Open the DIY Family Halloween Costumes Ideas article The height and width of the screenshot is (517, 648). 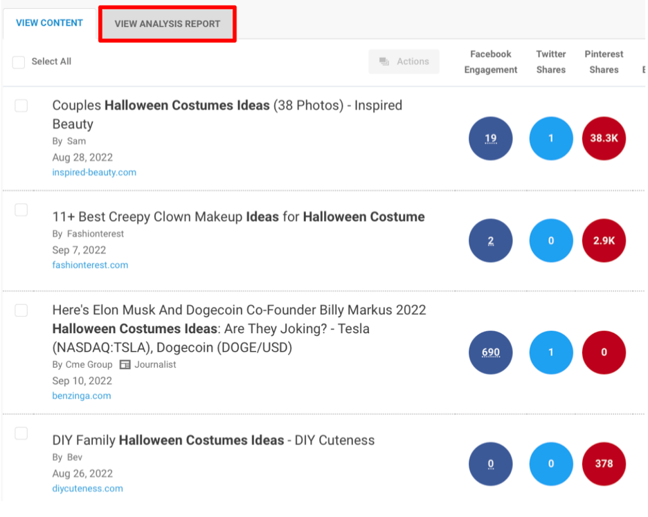click(x=213, y=440)
